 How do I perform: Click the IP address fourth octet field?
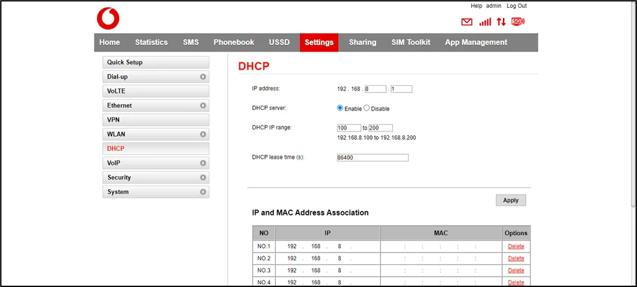click(x=401, y=89)
